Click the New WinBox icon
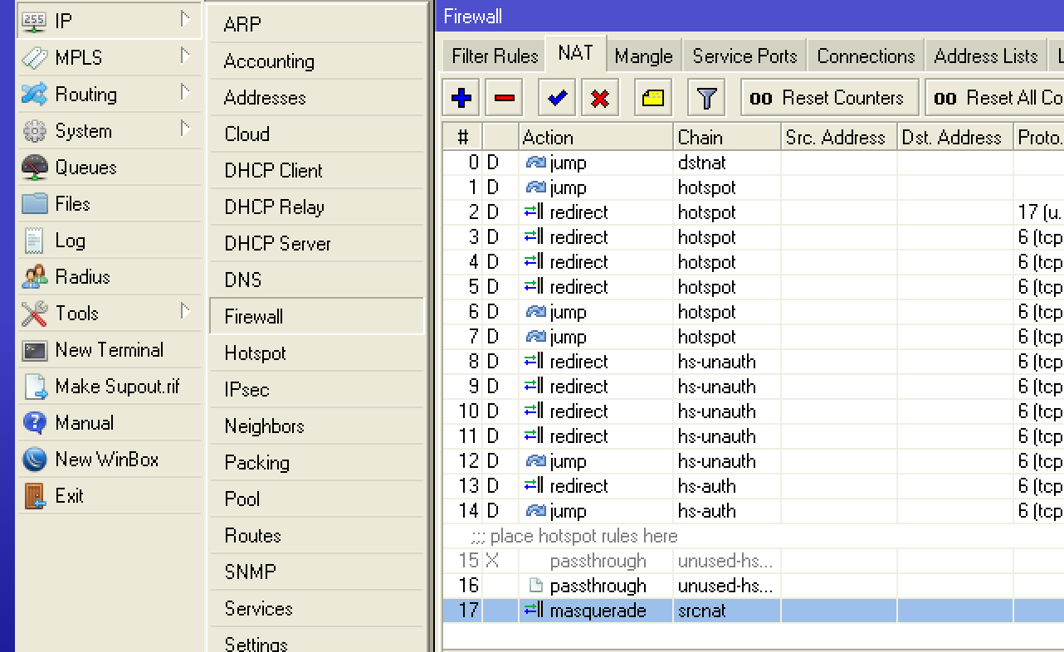The height and width of the screenshot is (652, 1064). 34,459
